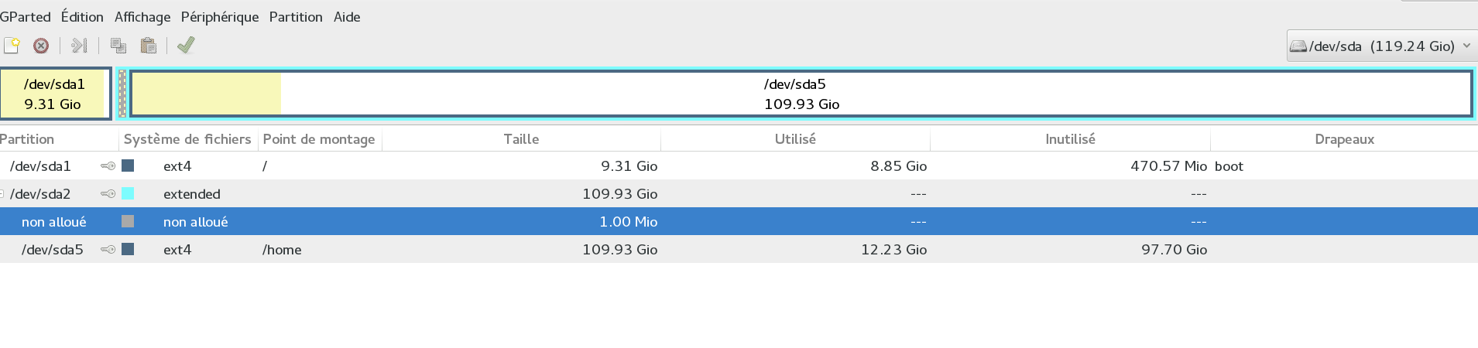
Task: Click the key icon beside /dev/sda2
Action: coord(108,194)
